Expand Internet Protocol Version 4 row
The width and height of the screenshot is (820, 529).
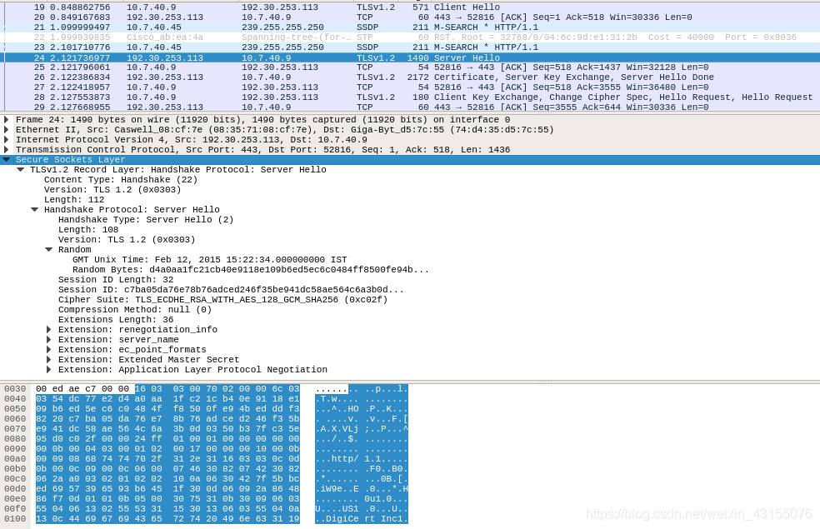pos(7,140)
